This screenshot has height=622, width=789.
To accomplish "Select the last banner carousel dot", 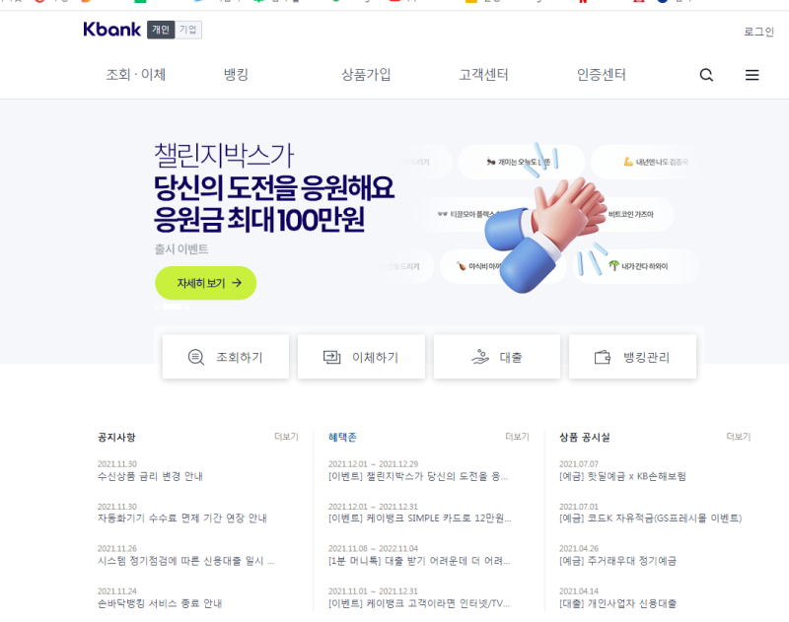I will coord(187,307).
